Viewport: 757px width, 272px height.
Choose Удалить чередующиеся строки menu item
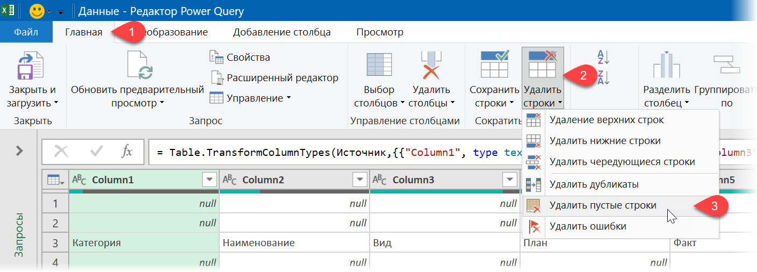[621, 162]
